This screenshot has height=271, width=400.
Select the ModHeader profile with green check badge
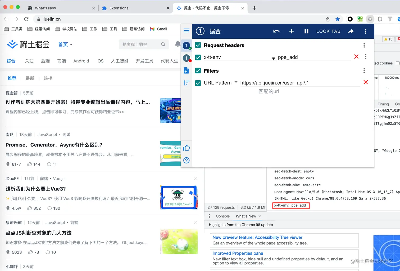point(187,46)
